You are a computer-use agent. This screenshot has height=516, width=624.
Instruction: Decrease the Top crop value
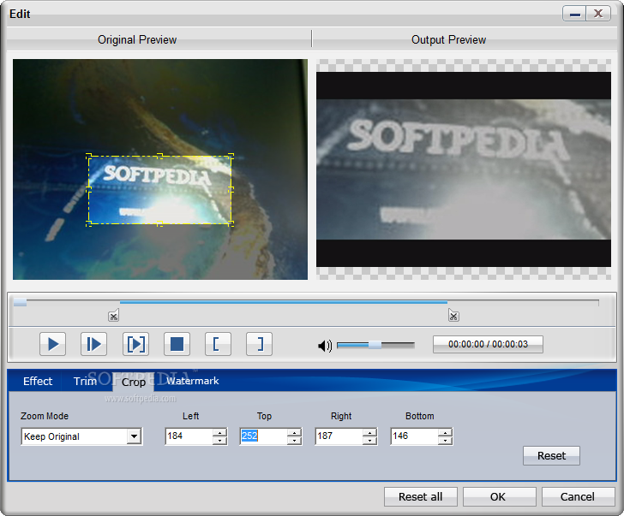[x=294, y=441]
